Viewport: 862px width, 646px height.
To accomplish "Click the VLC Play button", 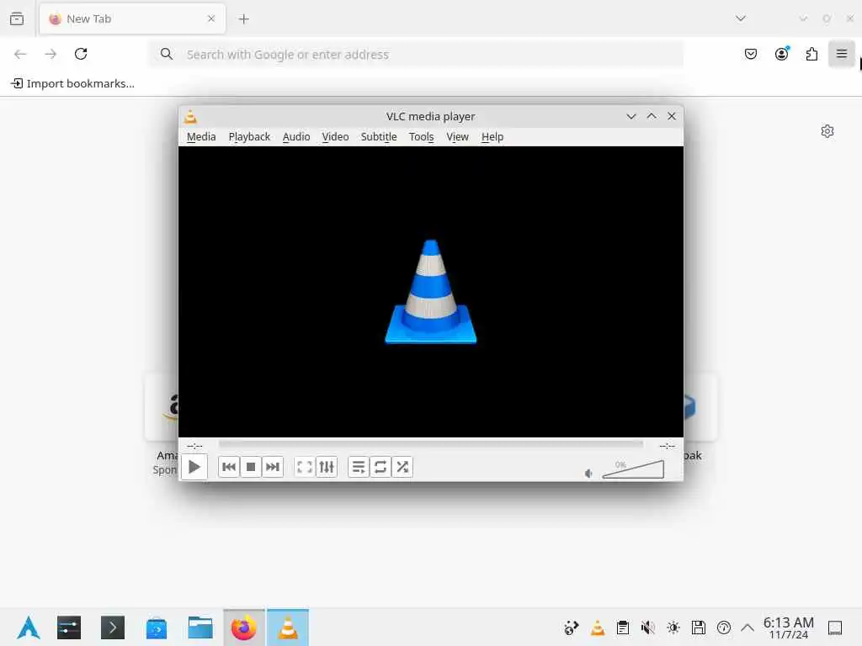I will click(194, 467).
